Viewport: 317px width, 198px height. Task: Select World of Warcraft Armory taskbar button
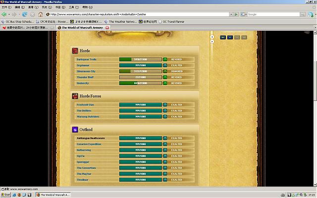point(53,195)
